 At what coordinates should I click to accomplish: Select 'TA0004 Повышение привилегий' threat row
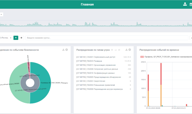103,85
